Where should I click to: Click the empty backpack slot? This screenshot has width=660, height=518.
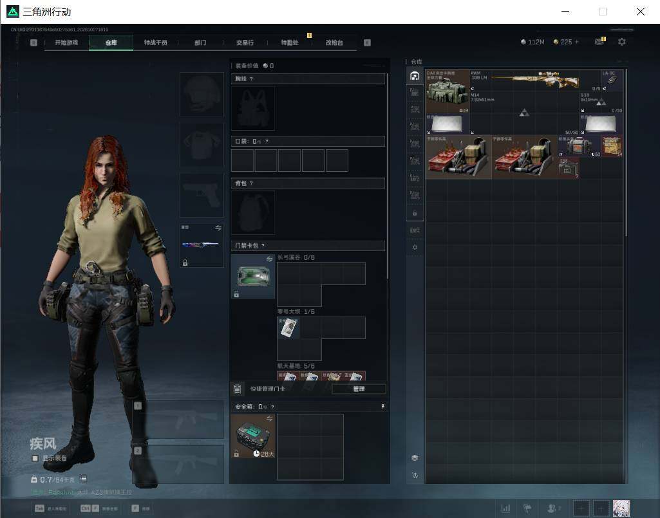(253, 213)
